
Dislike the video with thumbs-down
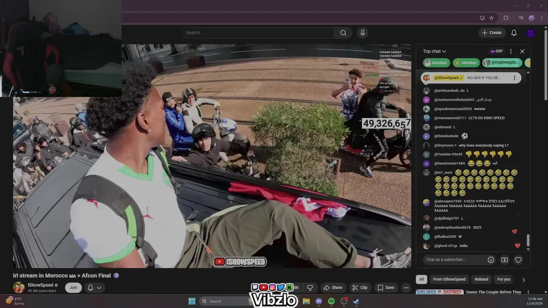coord(310,287)
